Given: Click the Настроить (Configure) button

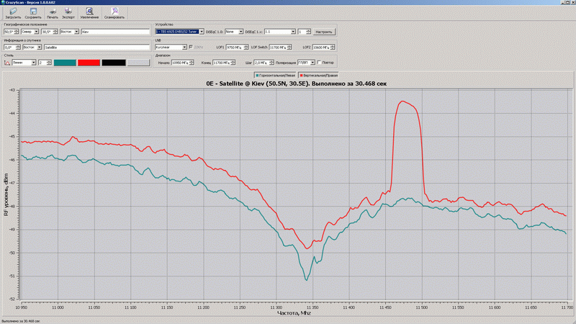Looking at the screenshot, I should pos(324,32).
